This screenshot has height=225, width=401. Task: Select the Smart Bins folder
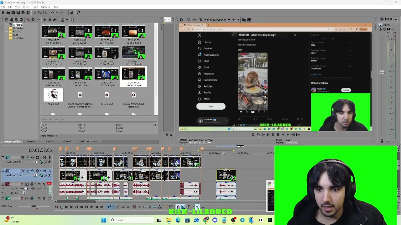pos(18,38)
